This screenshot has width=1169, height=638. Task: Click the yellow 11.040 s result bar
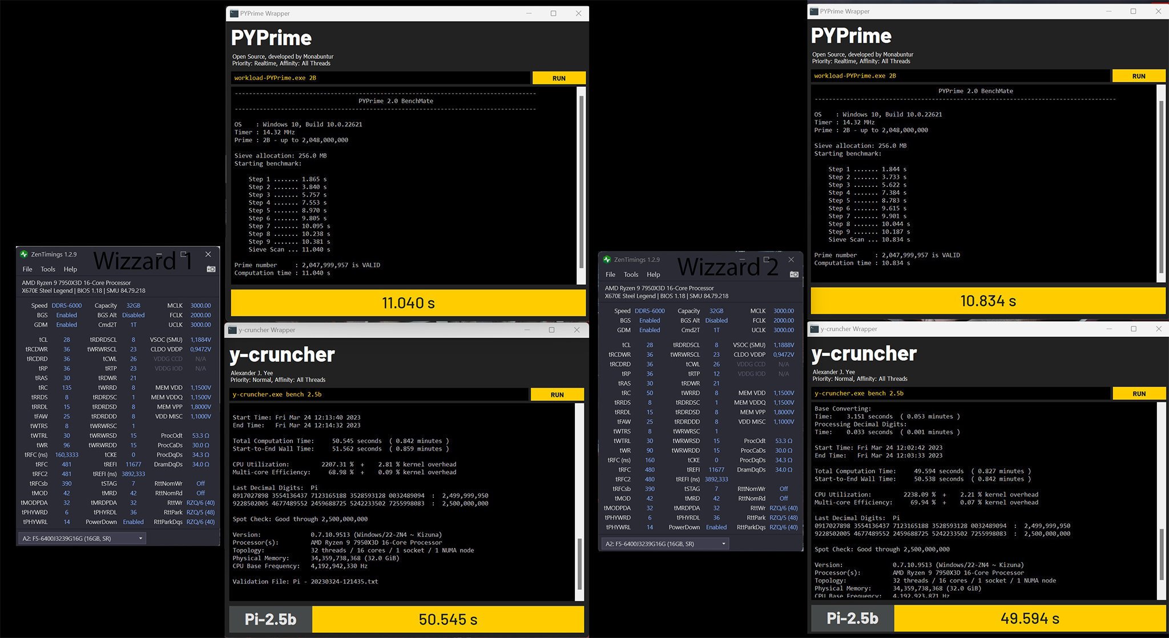(406, 303)
